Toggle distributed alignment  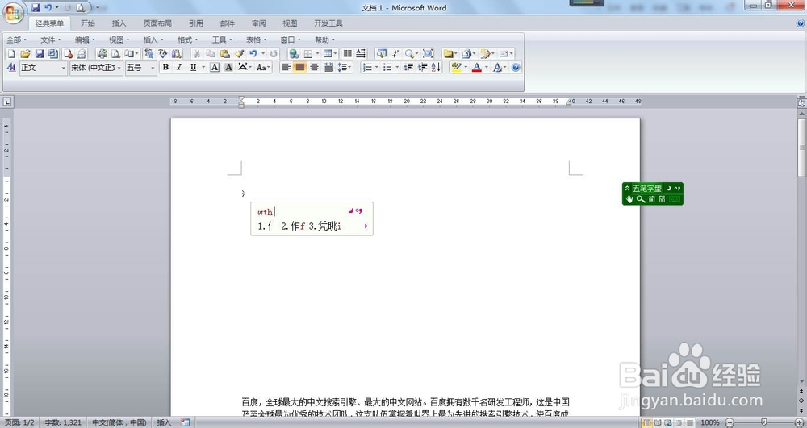pyautogui.click(x=328, y=68)
